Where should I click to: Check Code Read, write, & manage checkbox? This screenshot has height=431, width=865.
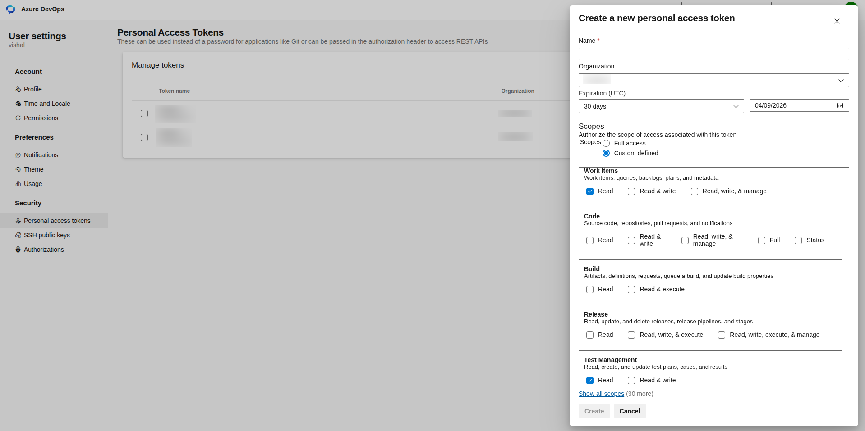685,240
